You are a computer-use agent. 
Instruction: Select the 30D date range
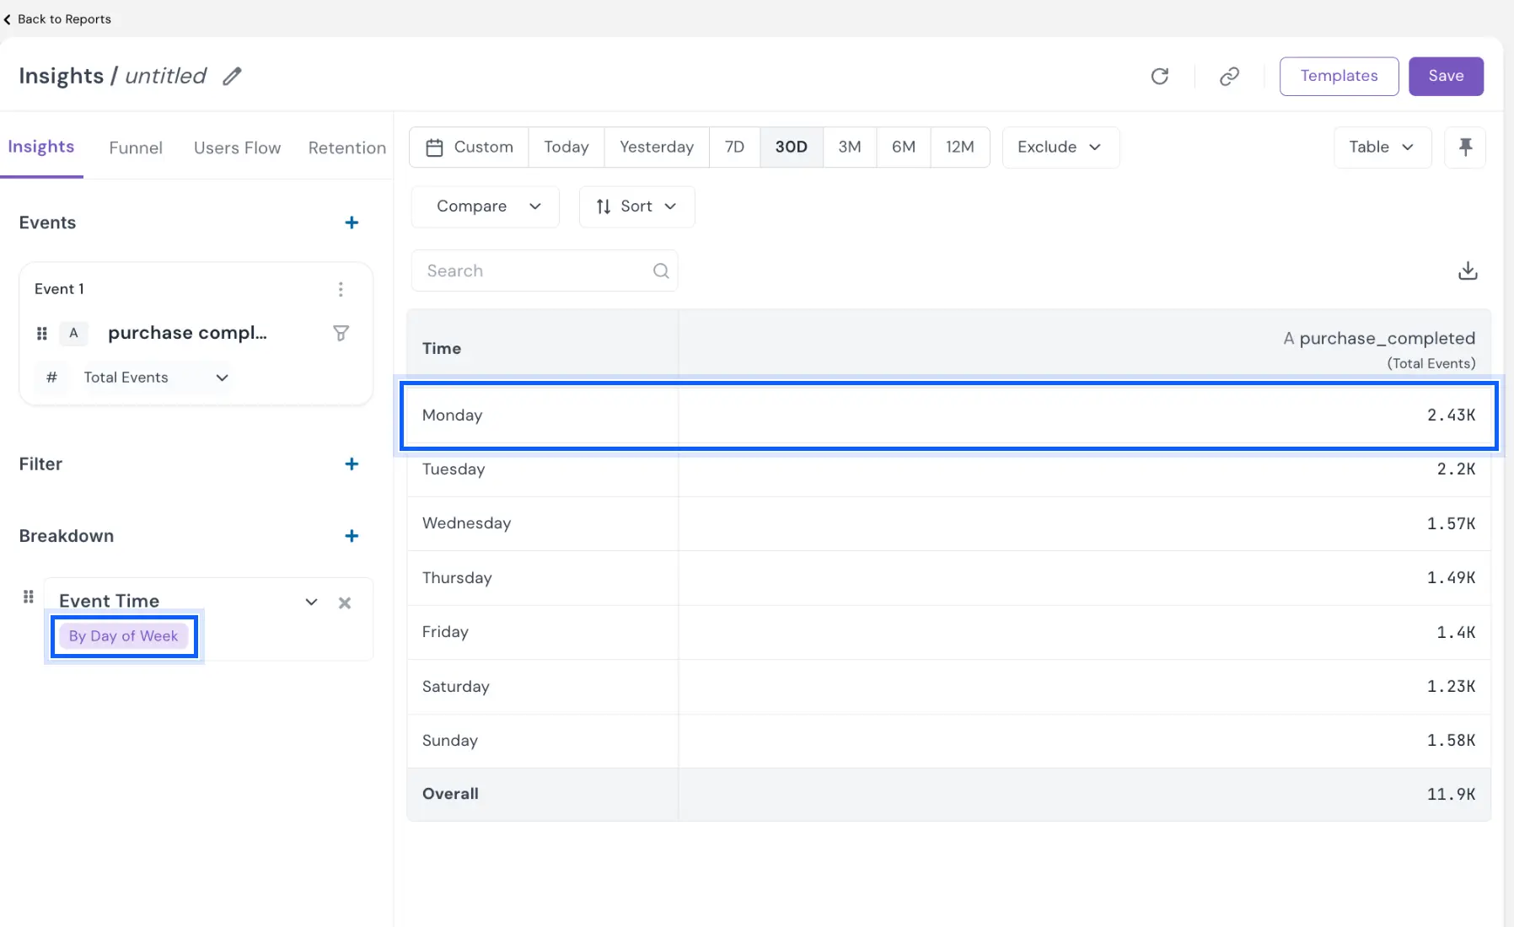point(792,147)
